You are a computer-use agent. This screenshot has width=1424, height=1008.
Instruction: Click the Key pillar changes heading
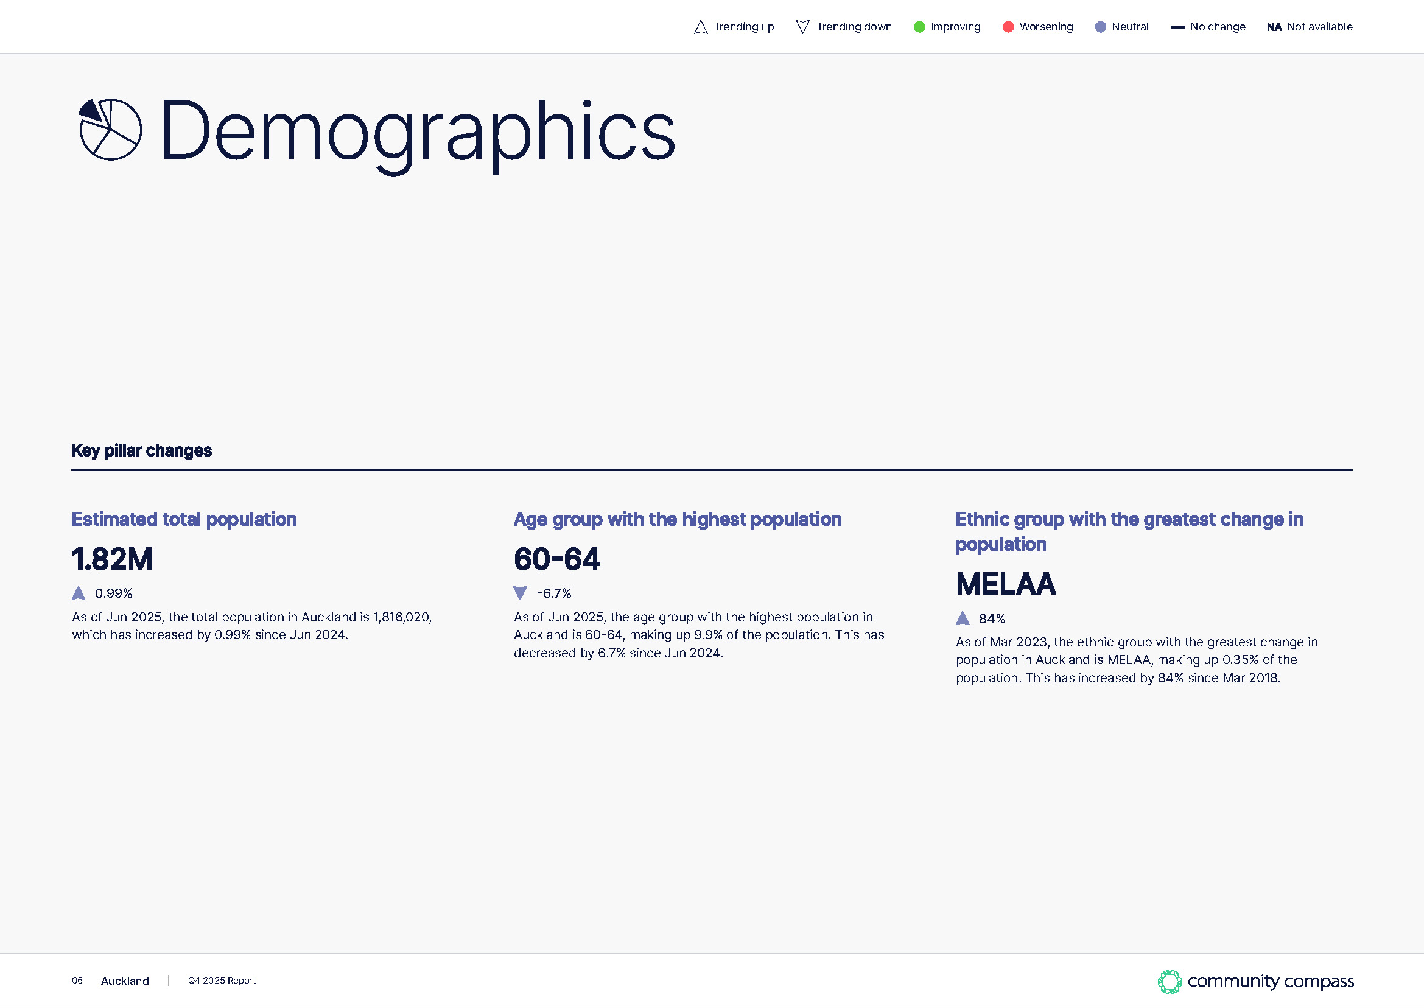(x=141, y=450)
